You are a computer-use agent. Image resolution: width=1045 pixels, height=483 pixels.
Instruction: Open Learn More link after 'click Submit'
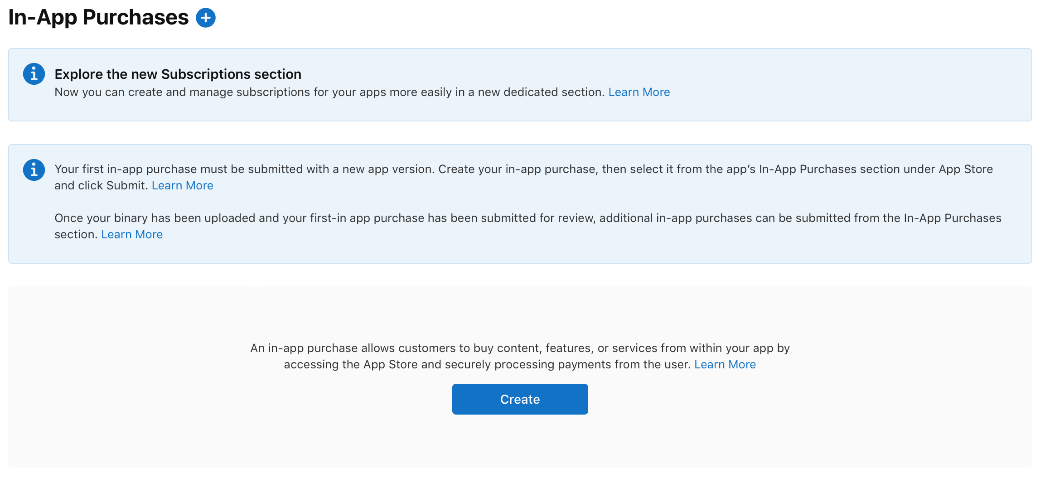click(182, 185)
